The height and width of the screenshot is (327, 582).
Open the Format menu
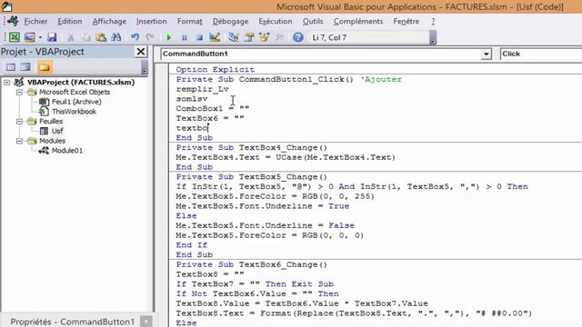[190, 22]
